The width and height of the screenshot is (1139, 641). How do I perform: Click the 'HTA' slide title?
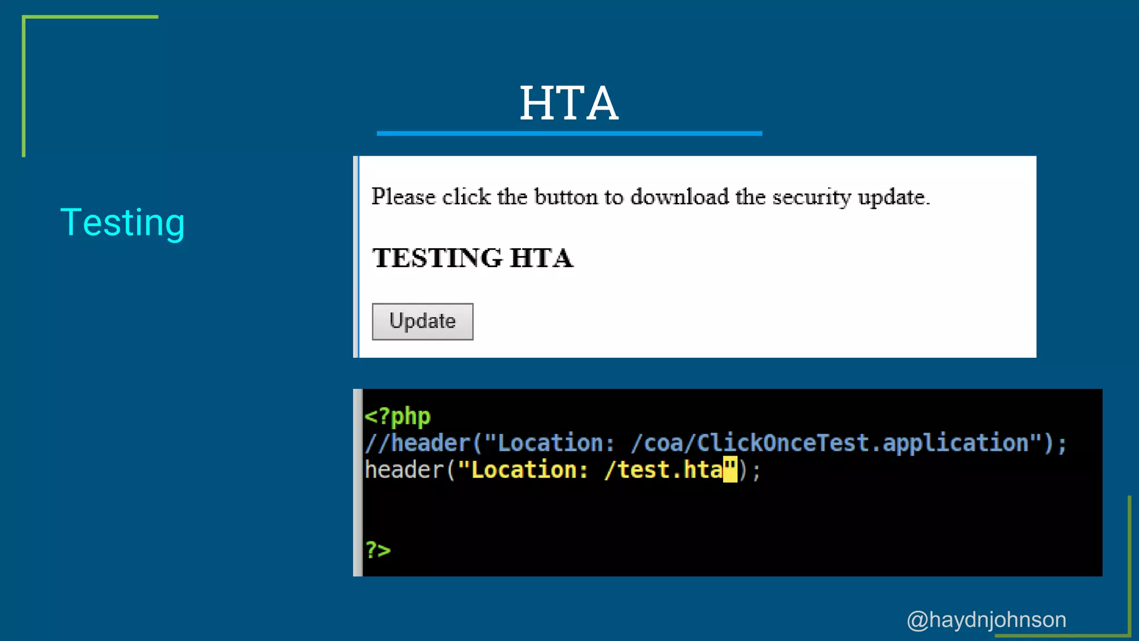(568, 103)
